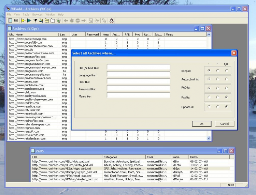This screenshot has width=256, height=195.
Task: Click the yellow play arrow toolbar icon
Action: 23,20
